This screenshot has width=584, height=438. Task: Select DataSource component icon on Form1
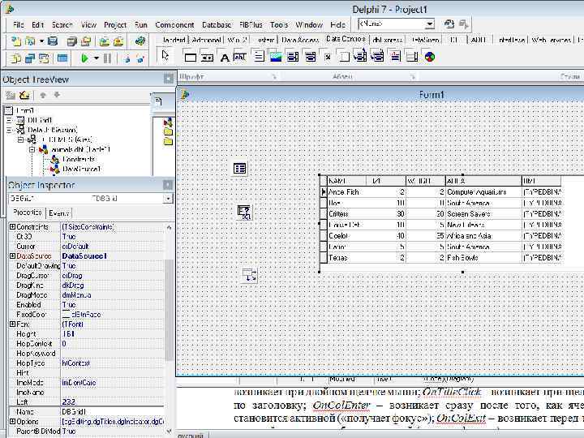point(249,276)
